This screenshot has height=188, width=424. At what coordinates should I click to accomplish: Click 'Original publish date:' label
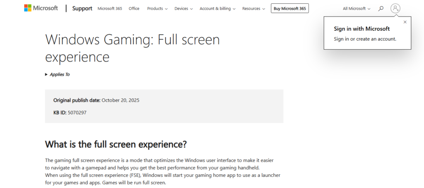pyautogui.click(x=77, y=100)
